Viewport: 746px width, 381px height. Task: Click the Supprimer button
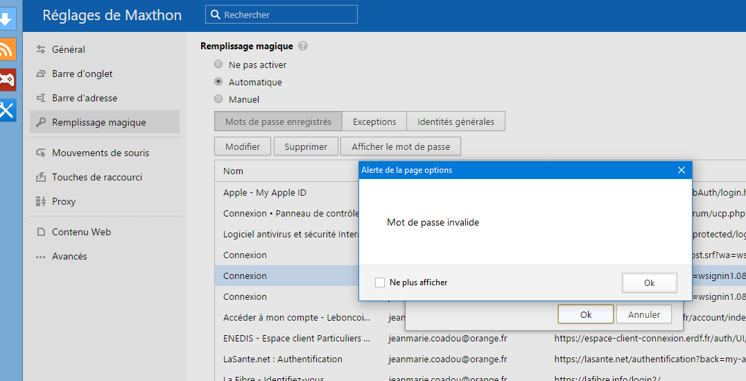(306, 146)
